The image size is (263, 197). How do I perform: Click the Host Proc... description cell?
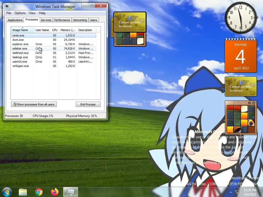(86, 53)
